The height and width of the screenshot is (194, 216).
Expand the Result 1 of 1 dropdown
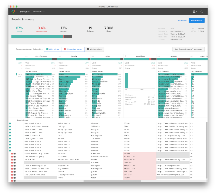click(39, 12)
